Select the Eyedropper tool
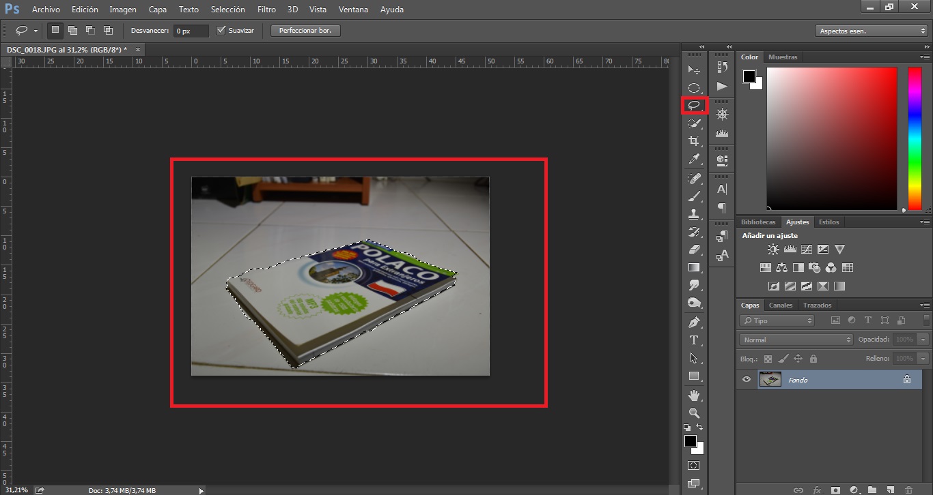This screenshot has height=495, width=933. coord(694,159)
